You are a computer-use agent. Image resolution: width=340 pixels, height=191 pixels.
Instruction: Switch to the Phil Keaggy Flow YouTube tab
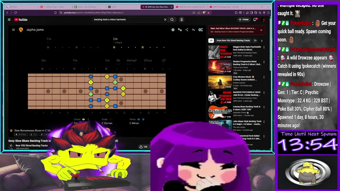(x=224, y=7)
